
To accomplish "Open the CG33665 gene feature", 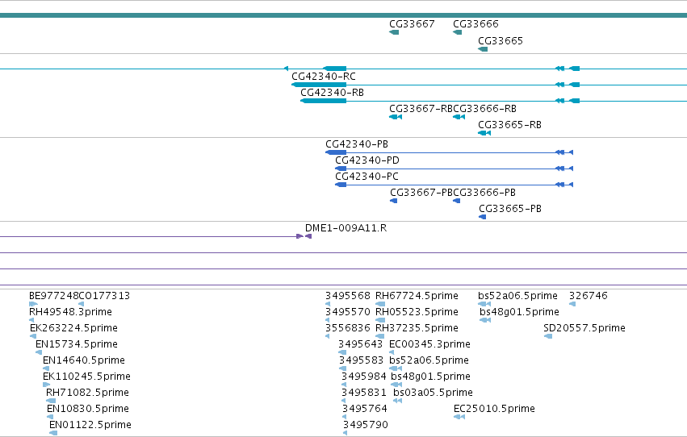I will click(483, 49).
